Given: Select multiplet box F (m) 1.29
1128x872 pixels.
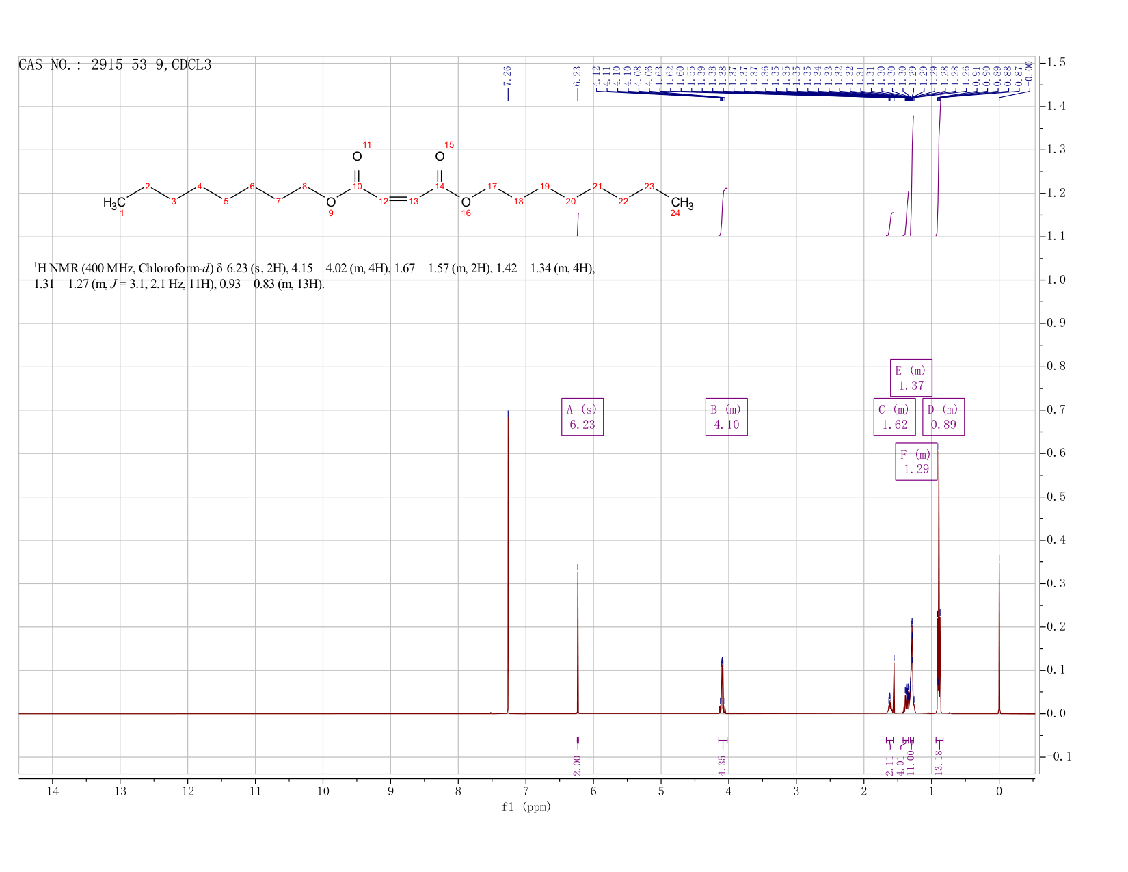Looking at the screenshot, I should pos(916,462).
